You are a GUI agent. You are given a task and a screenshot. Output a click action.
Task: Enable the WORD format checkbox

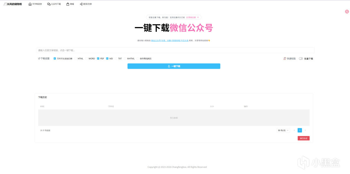point(86,59)
